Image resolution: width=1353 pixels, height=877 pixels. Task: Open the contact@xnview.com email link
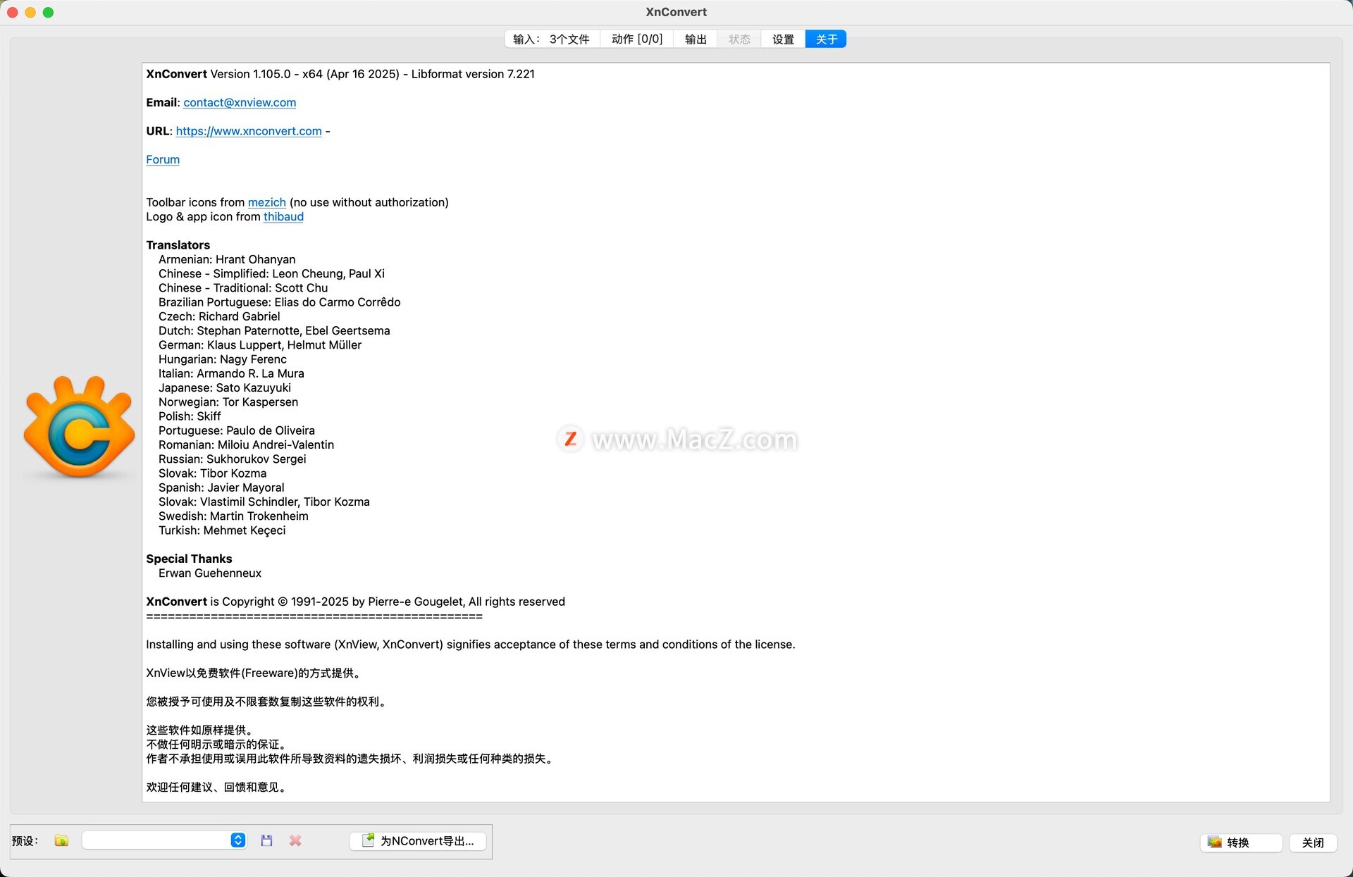point(240,103)
